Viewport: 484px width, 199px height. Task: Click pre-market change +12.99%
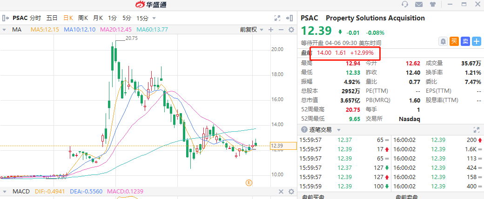362,52
